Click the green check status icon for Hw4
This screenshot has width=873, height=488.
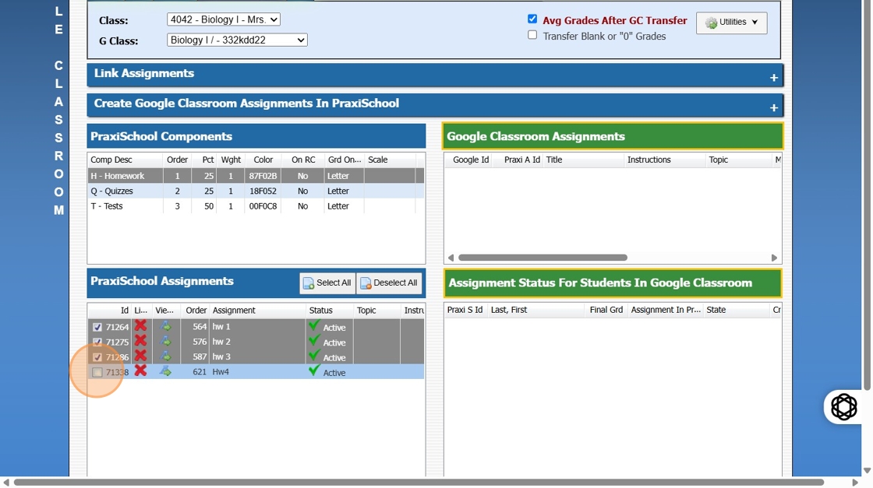coord(314,370)
